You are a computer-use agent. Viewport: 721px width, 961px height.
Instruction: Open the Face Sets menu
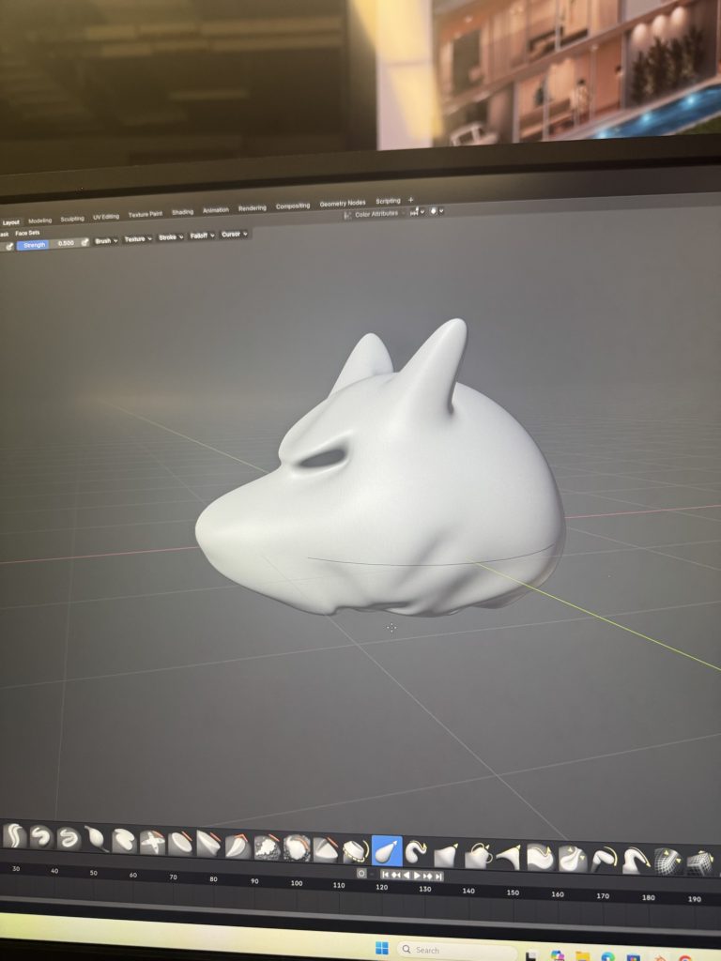[x=27, y=233]
